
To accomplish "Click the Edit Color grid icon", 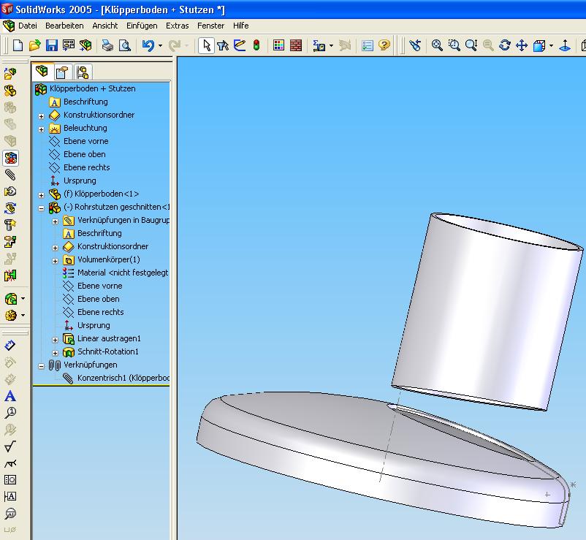I will pos(278,45).
